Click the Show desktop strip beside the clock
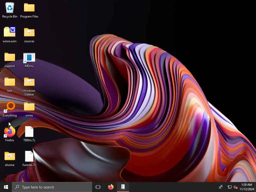 (255, 187)
